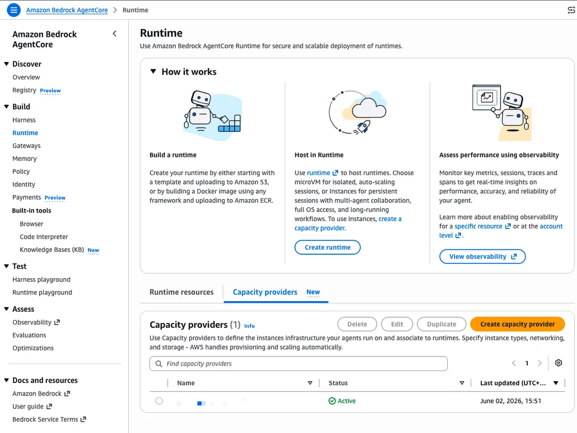Screen dimensions: 577x433
Task: Collapse the Assess nav section
Action: click(6, 309)
